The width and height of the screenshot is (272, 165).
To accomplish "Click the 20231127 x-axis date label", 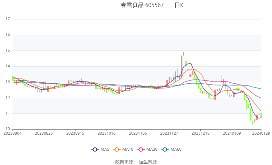I will click(x=169, y=133).
